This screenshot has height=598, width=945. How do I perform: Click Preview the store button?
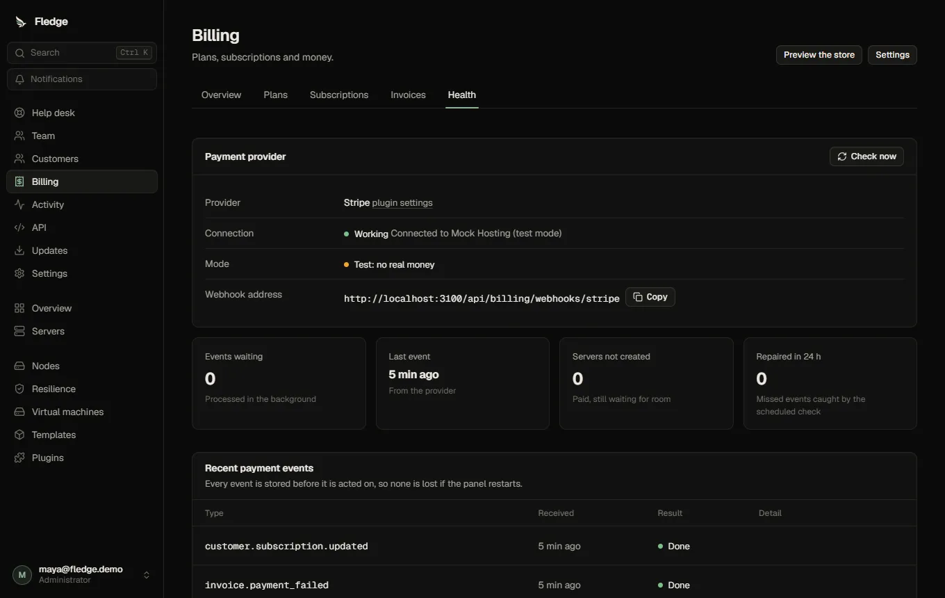pyautogui.click(x=819, y=55)
